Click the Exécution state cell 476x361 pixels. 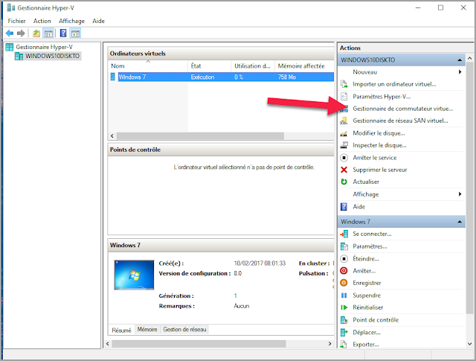pyautogui.click(x=202, y=77)
